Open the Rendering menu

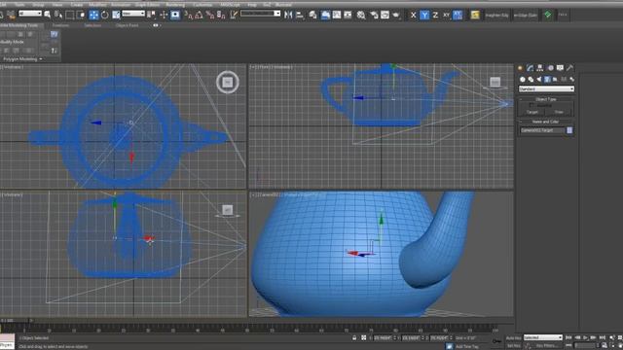(x=175, y=5)
